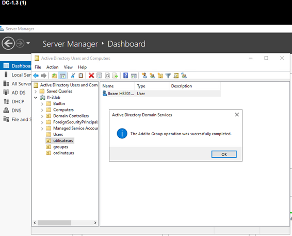Click the Ikram HE201 user icon
The height and width of the screenshot is (236, 292).
tap(105, 94)
